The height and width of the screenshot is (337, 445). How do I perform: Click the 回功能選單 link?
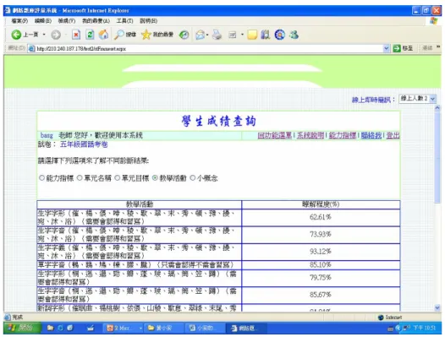275,135
